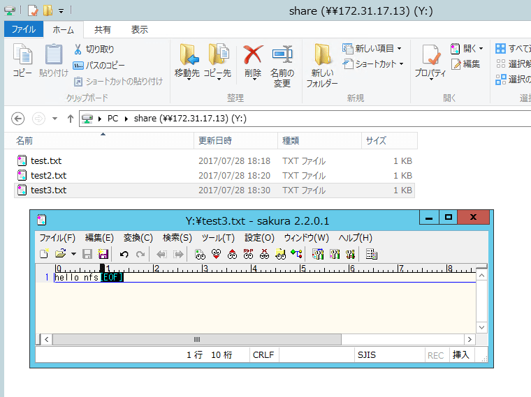Open the 設定(O) menu in sakura
The image size is (531, 397).
coord(259,238)
